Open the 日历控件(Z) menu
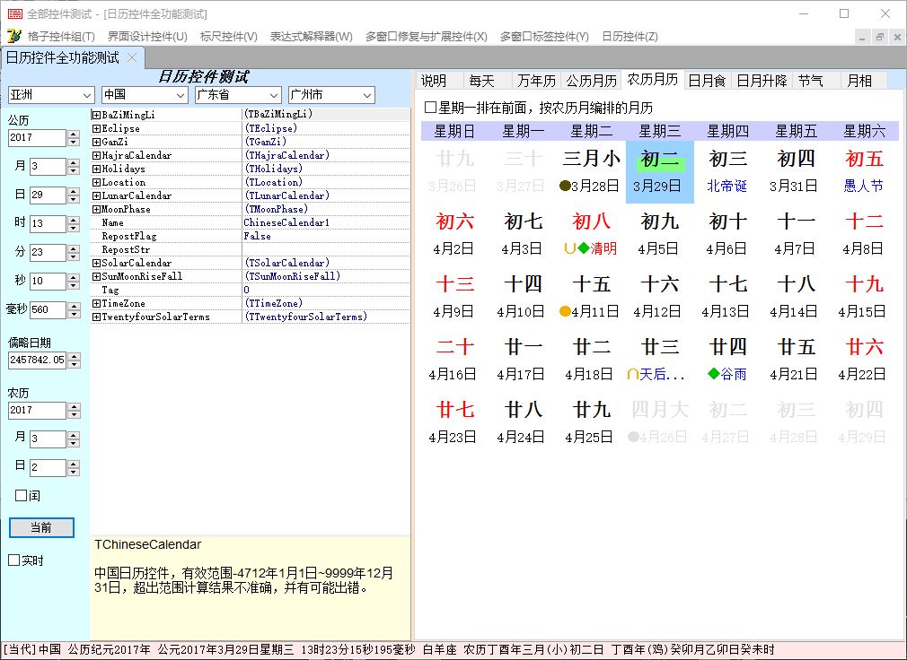907x660 pixels. 630,37
